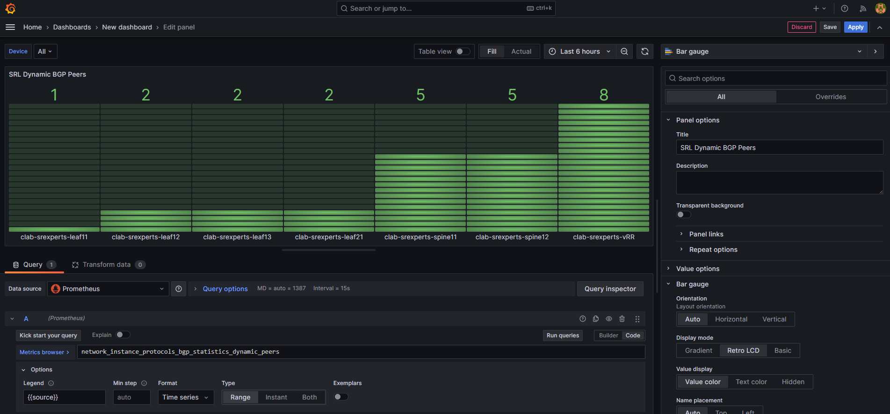
Task: Hide query A using eye icon
Action: [609, 319]
